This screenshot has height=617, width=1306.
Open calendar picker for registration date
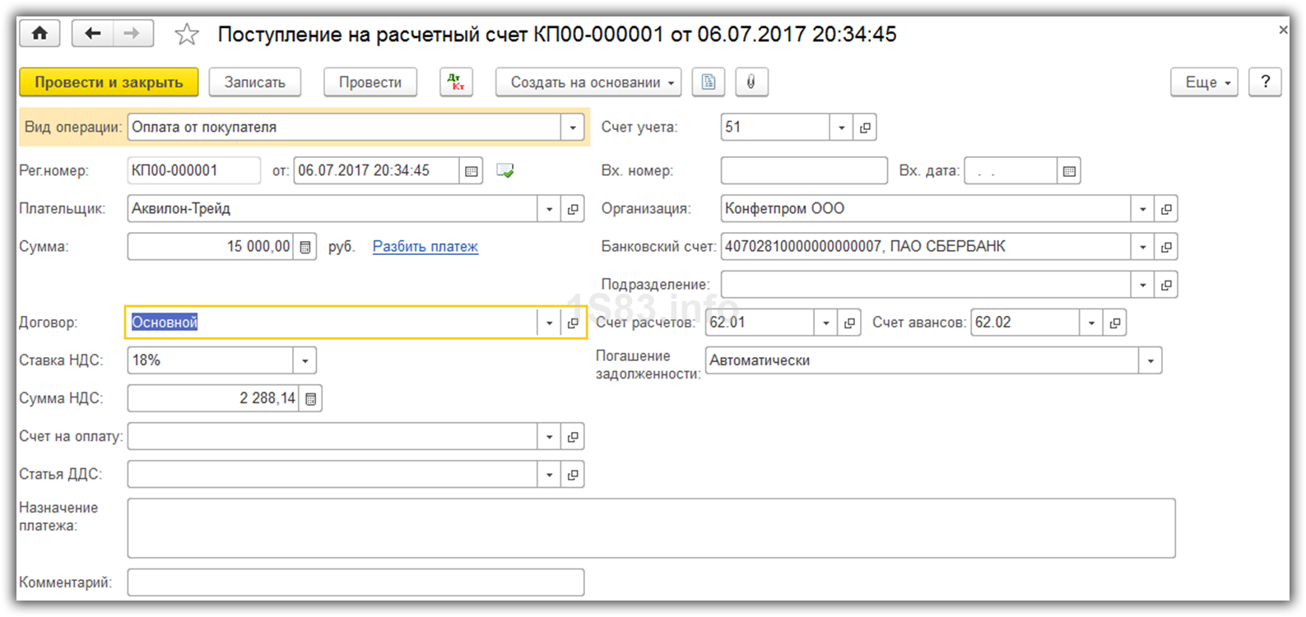click(x=471, y=171)
